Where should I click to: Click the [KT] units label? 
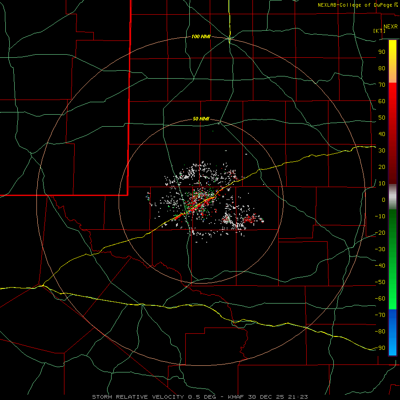[x=380, y=31]
